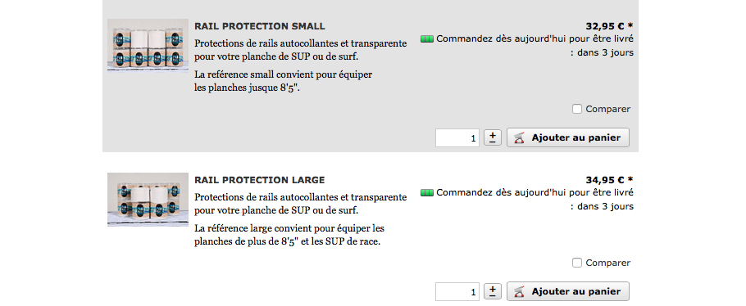Viewport: 746px width, 306px height.
Task: Click plus/minus quantity button for Rail Protection Small
Action: [493, 137]
